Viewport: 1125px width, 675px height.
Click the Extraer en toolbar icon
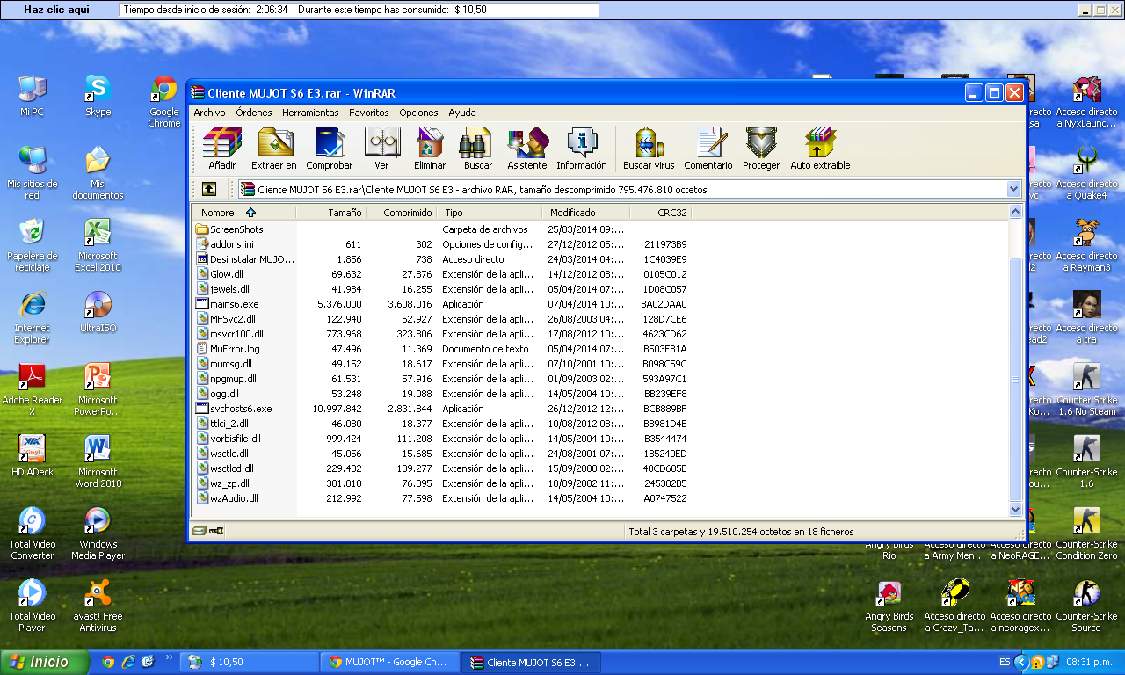coord(274,148)
